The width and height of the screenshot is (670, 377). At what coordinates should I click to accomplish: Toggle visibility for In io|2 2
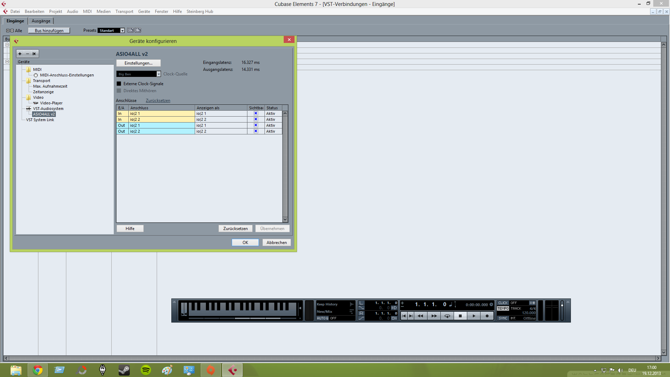point(256,119)
